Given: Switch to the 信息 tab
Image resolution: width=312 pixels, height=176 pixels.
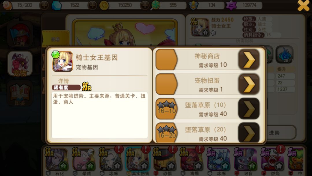Looking at the screenshot, I should click(x=55, y=39).
